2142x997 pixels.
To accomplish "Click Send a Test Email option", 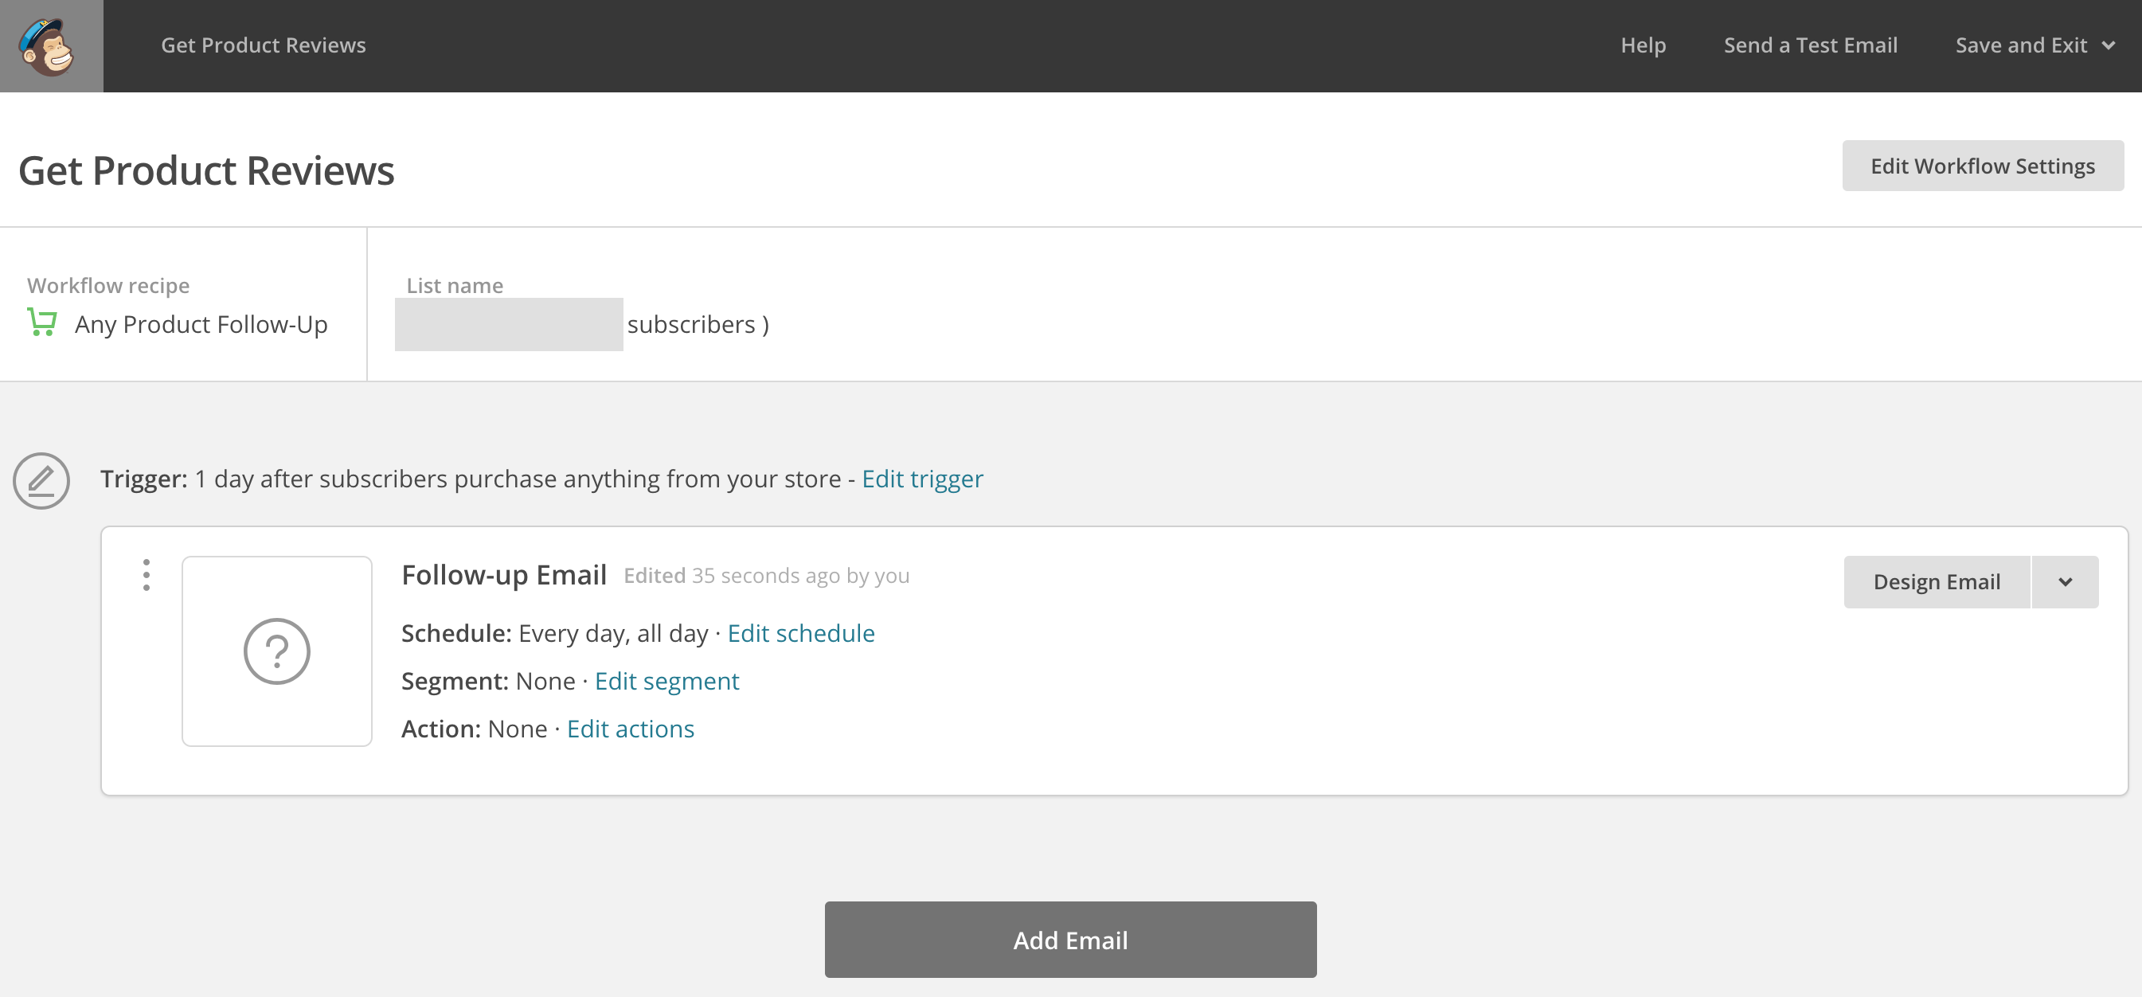I will (1810, 45).
